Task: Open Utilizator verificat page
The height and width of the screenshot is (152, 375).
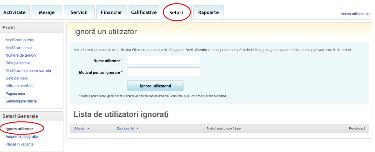Action: click(19, 86)
